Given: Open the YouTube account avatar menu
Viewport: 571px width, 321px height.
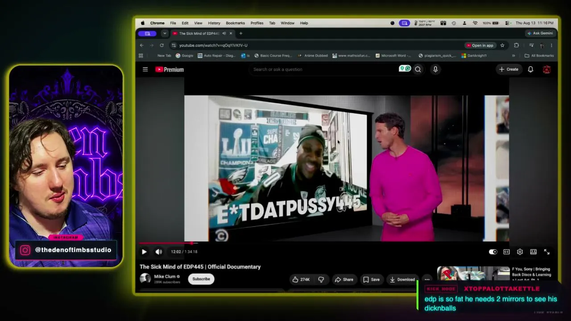Looking at the screenshot, I should coord(546,69).
